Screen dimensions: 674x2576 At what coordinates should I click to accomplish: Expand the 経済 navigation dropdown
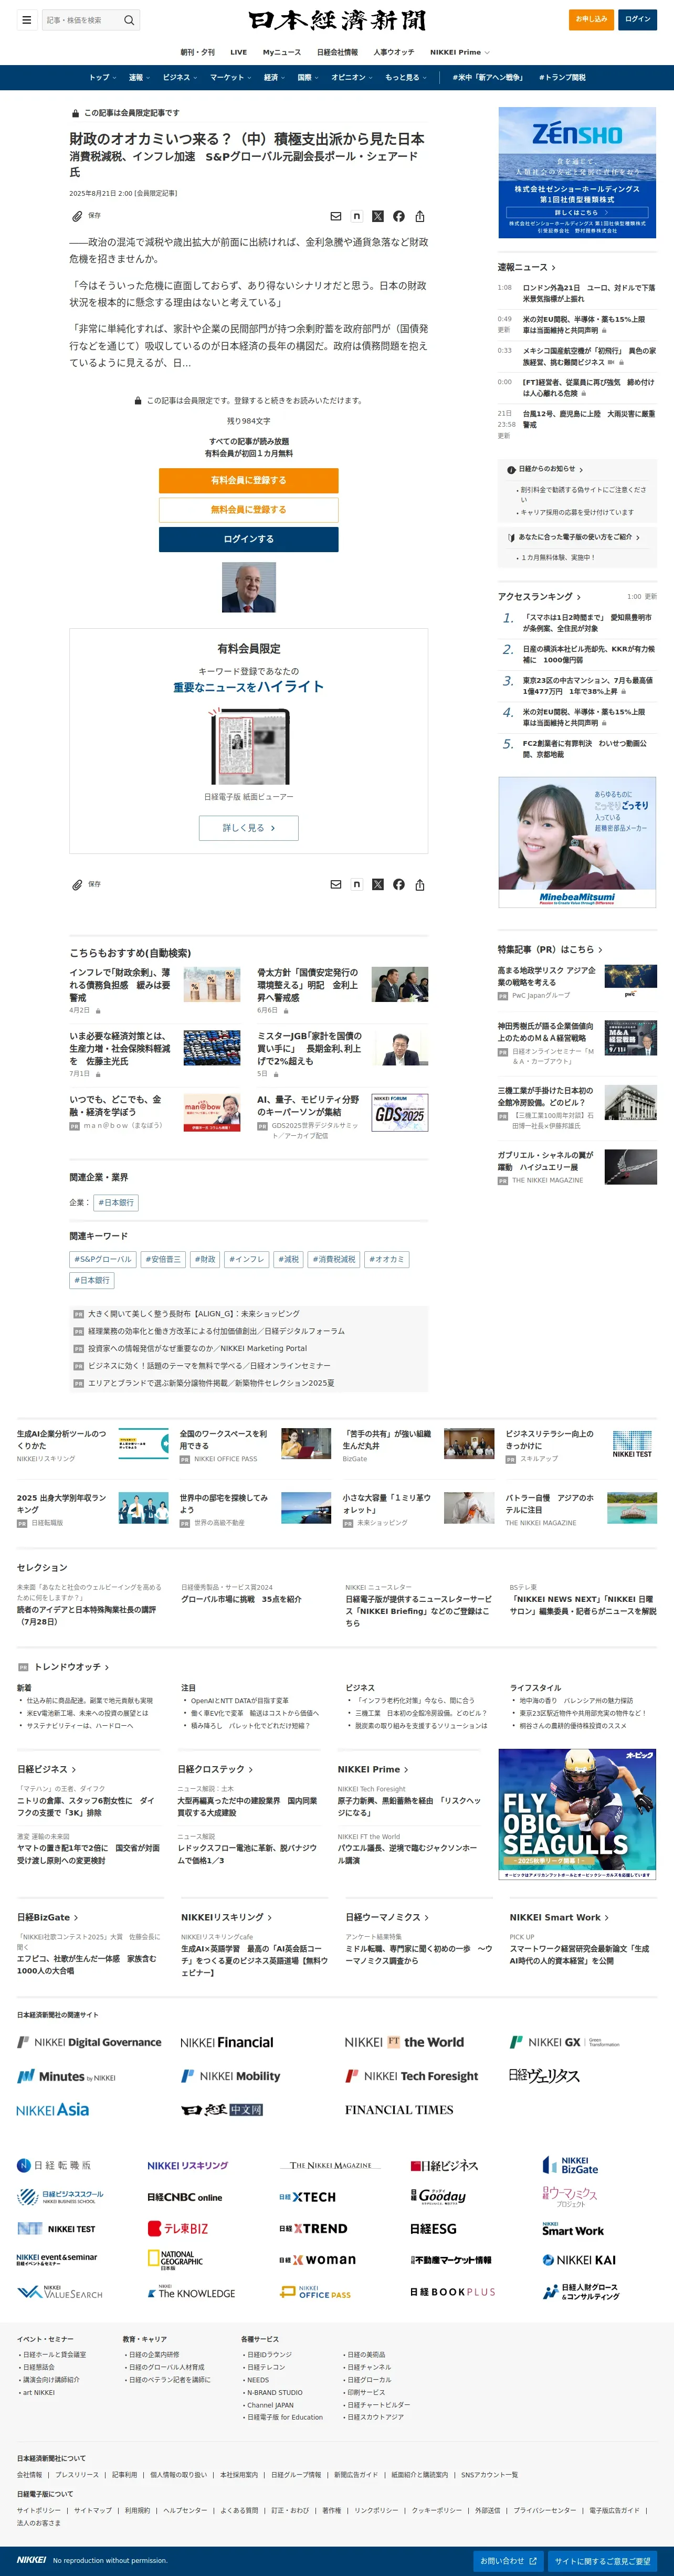click(274, 77)
